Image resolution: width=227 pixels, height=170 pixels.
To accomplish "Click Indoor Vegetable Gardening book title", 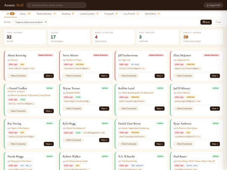I will (x=135, y=128).
